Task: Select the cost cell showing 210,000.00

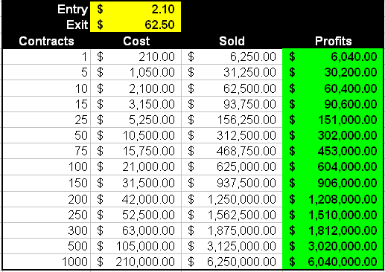Action: (x=136, y=262)
